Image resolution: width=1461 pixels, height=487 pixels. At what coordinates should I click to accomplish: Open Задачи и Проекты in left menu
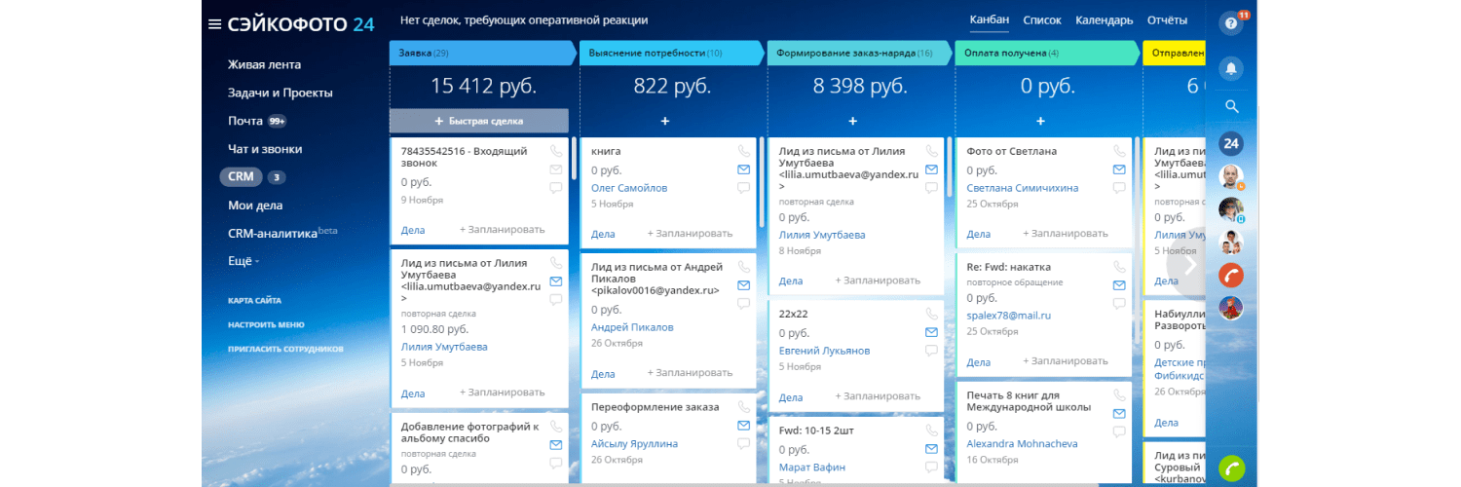281,94
